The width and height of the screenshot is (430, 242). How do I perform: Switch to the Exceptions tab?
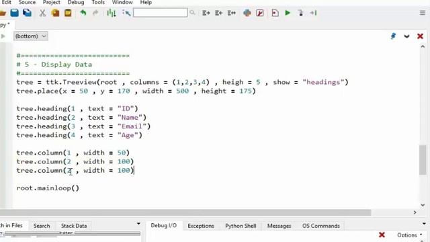coord(201,226)
